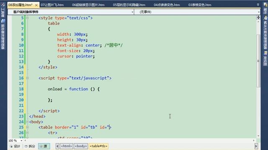Viewport: 268px width, 150px height.
Task: Select <html> in the tag navigator
Action: coord(67,146)
